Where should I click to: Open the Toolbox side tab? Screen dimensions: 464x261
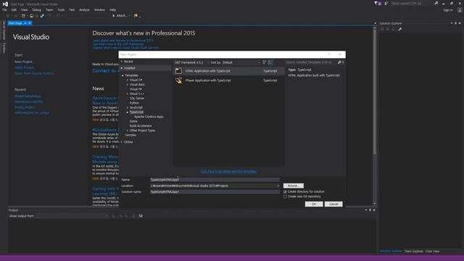coord(4,48)
